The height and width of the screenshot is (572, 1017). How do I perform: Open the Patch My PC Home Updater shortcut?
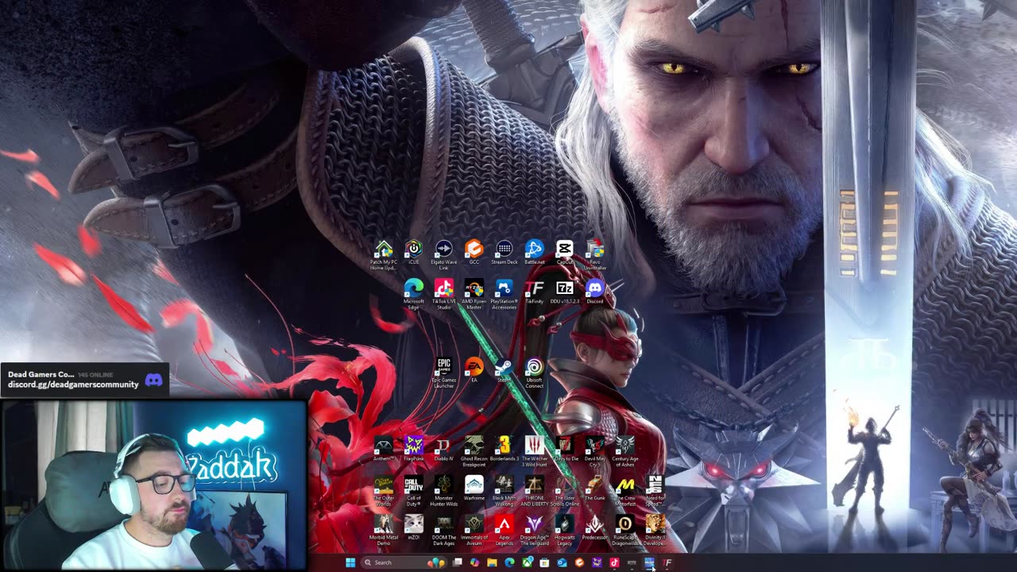click(x=384, y=255)
